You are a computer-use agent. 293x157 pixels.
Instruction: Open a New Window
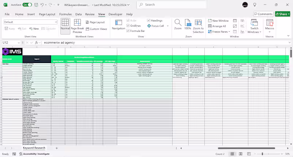click(x=218, y=21)
